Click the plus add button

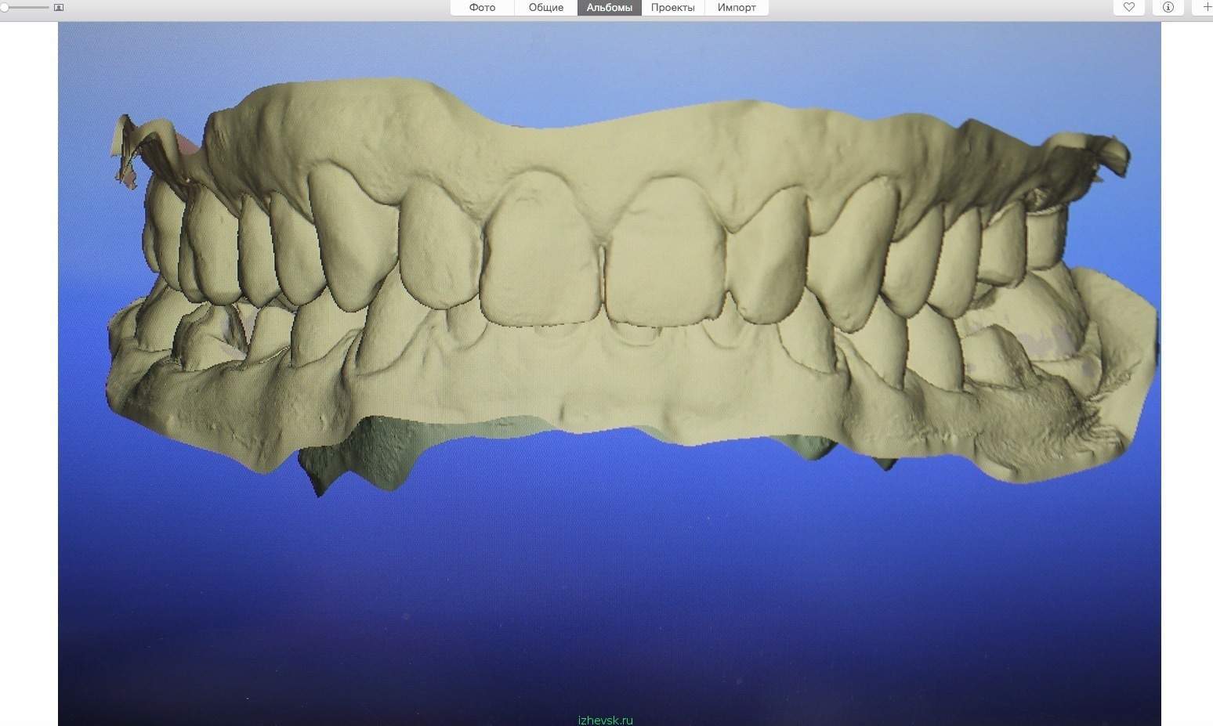[x=1206, y=7]
